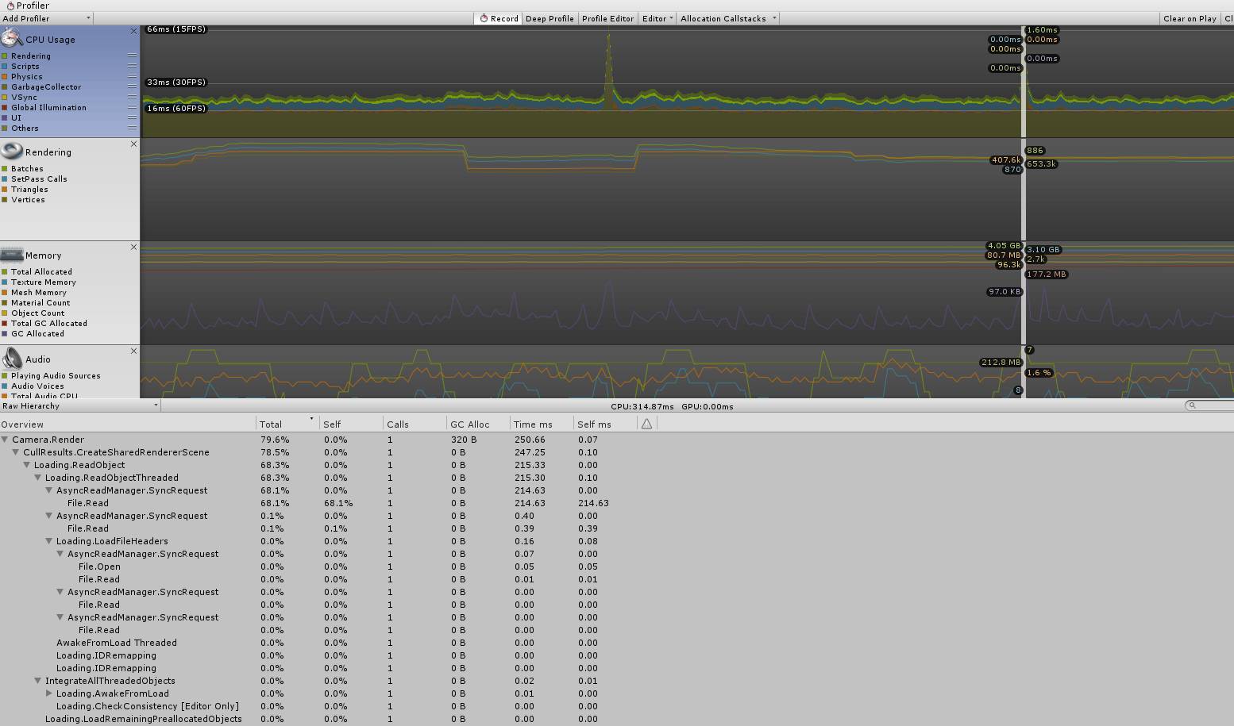Screen dimensions: 1234x726
Task: Open the Editor dropdown in the toolbar
Action: pos(657,18)
